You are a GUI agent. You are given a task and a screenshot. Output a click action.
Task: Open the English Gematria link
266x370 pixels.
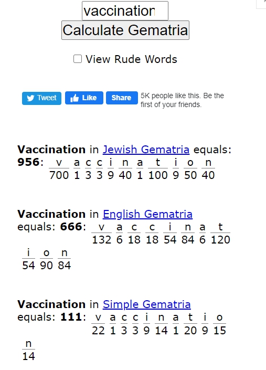tap(147, 214)
